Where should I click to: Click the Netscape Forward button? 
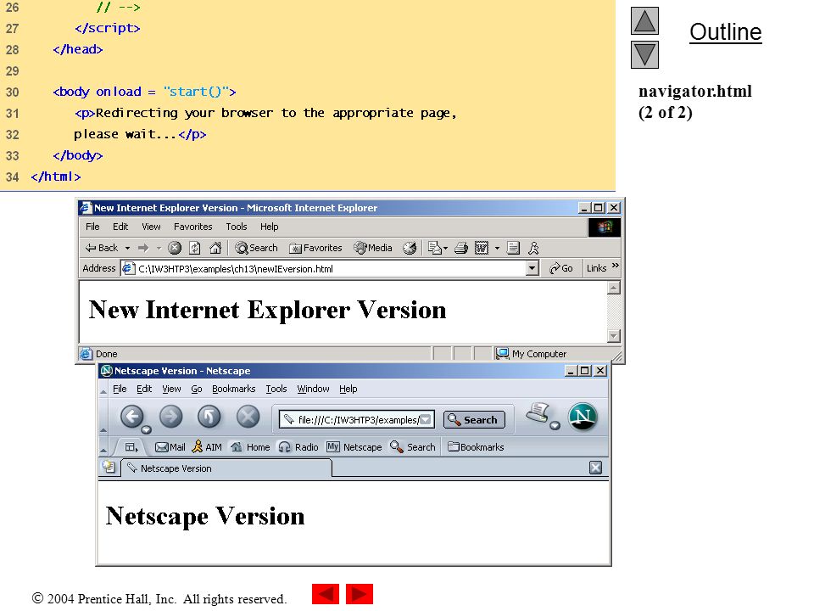(170, 416)
